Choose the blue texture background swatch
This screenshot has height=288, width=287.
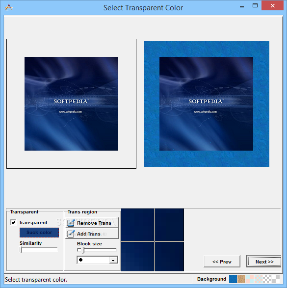point(233,279)
